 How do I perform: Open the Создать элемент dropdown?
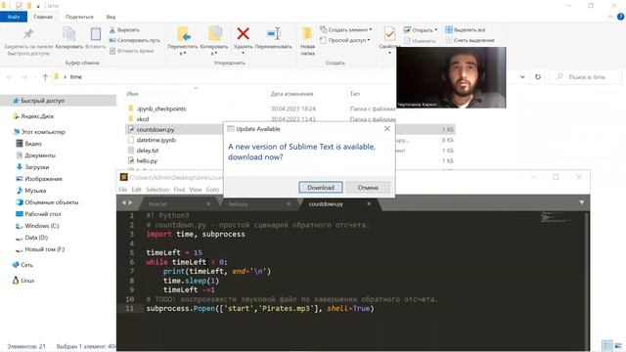coord(345,29)
